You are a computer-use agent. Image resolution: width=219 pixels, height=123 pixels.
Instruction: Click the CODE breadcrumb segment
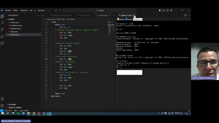[x=61, y=19]
